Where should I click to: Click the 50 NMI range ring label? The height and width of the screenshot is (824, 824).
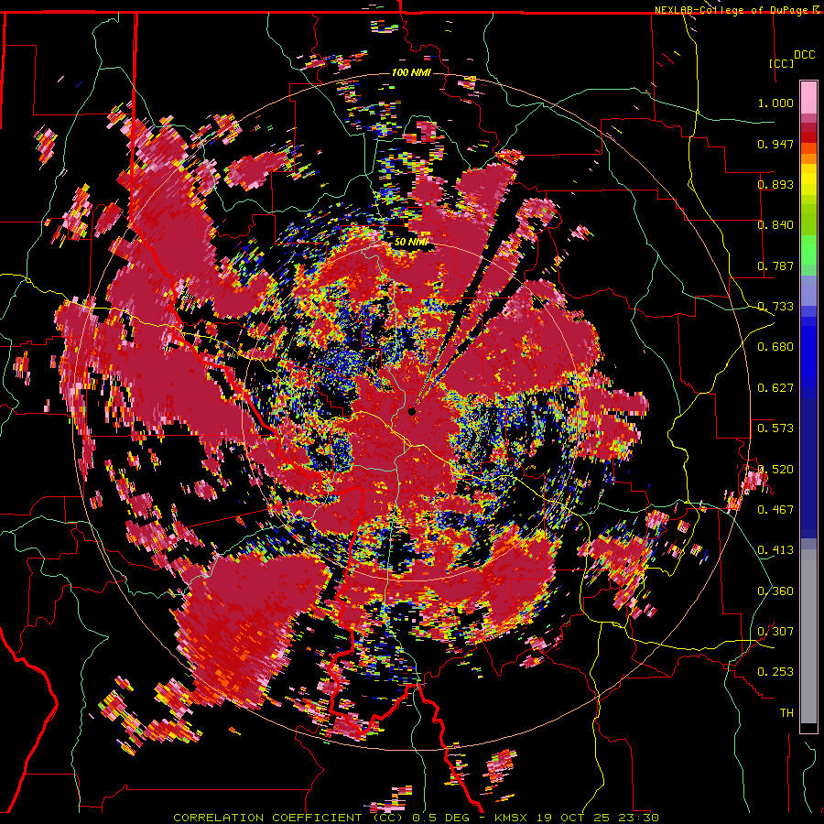(x=411, y=243)
